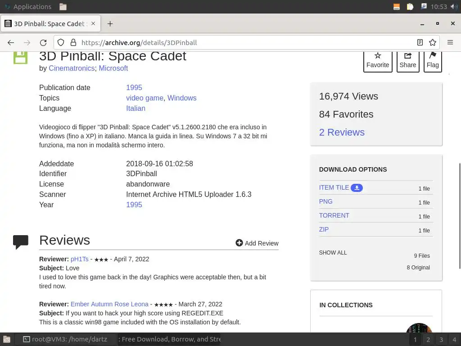Select the 3D Pinball: Space Cadet tab

pyautogui.click(x=50, y=24)
